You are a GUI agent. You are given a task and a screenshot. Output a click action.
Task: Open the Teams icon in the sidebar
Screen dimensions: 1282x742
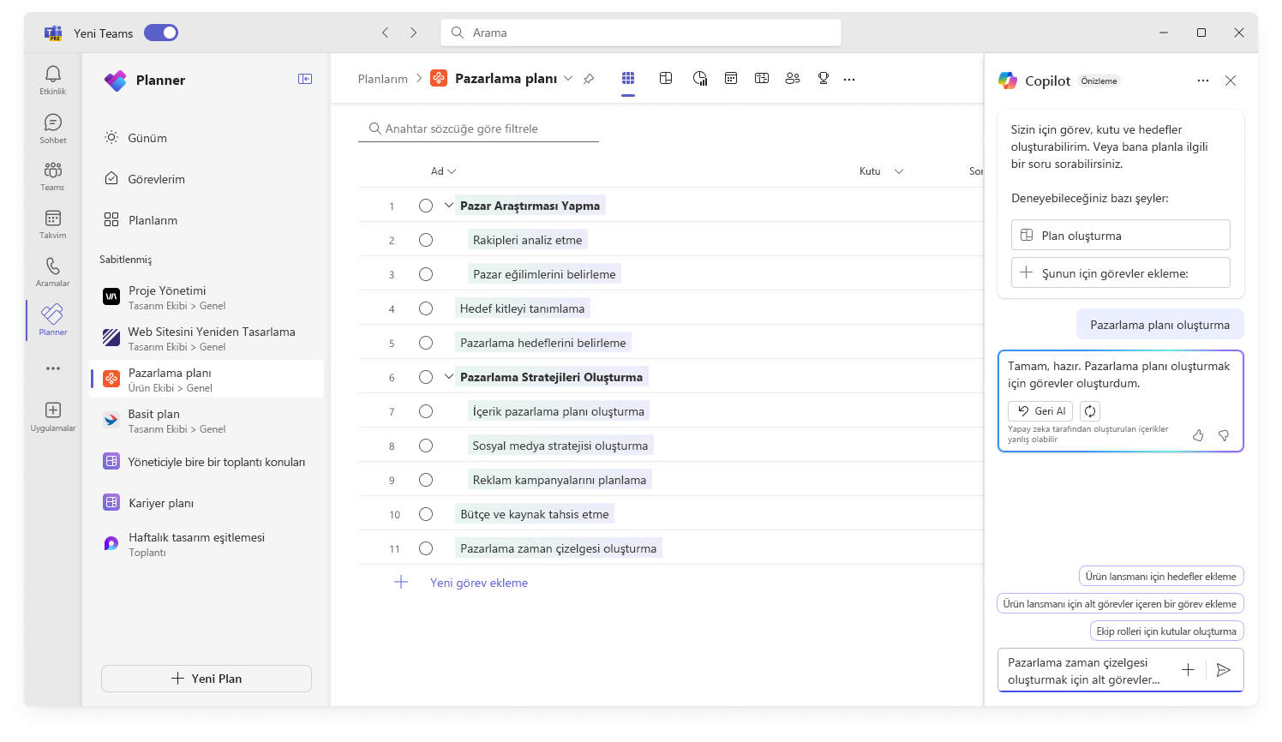(x=53, y=176)
